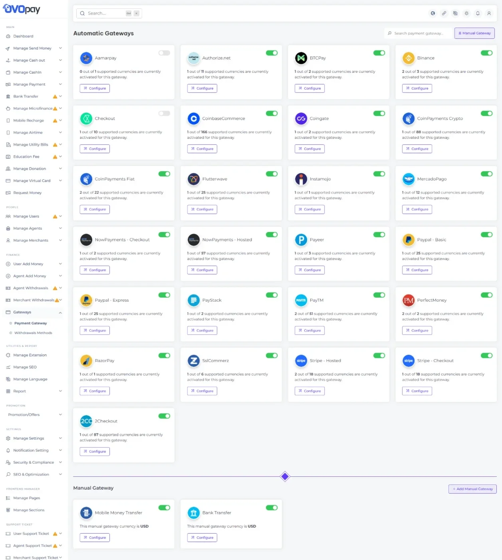Click the MercadoPago gateway logo

[x=409, y=179]
